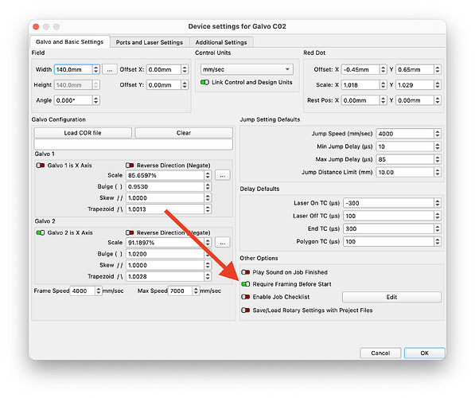The height and width of the screenshot is (398, 475).
Task: Adjust Min Jump Delay stepper
Action: tap(438, 146)
